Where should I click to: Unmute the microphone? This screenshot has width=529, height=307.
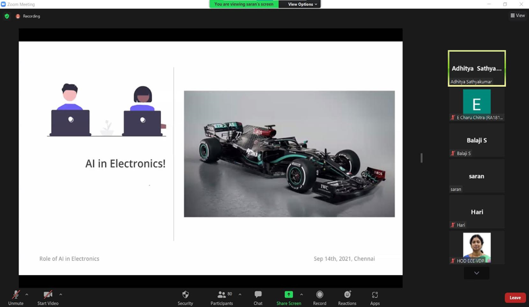click(x=16, y=295)
